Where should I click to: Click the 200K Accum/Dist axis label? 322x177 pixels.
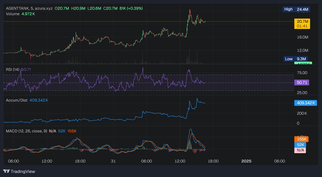tap(302, 113)
